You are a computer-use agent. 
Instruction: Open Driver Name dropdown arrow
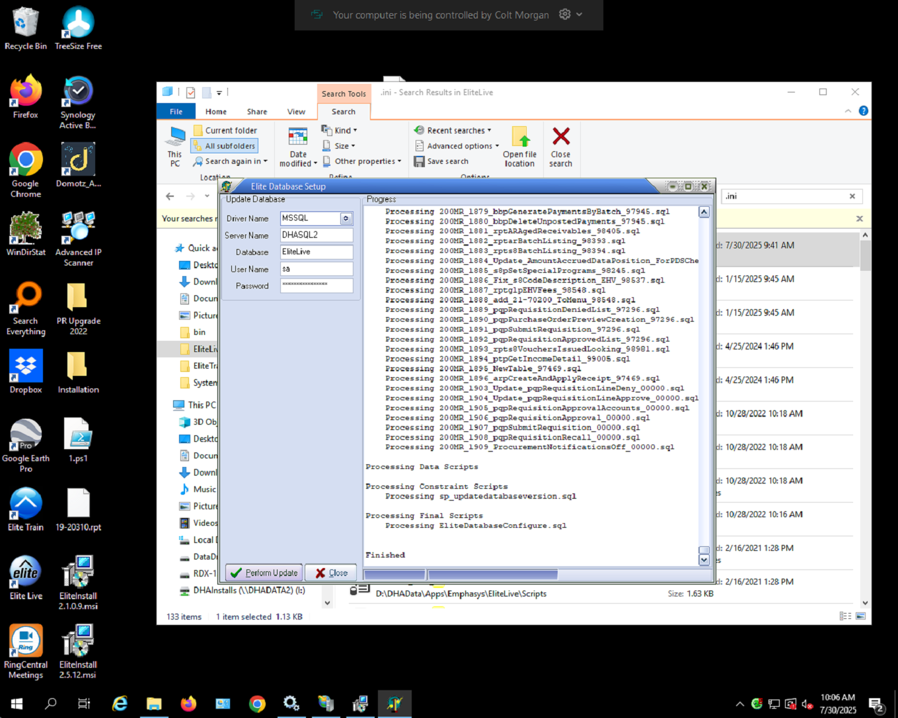tap(346, 218)
